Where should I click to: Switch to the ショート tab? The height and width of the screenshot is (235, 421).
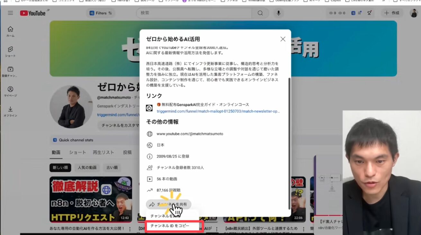click(77, 152)
